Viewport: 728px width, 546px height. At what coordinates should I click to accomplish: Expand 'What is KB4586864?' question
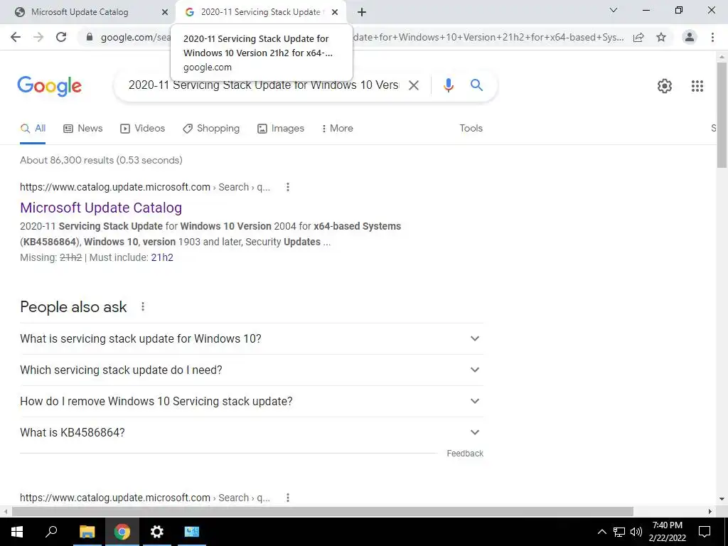[x=252, y=432]
